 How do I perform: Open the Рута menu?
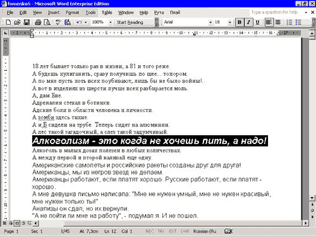[x=159, y=13]
